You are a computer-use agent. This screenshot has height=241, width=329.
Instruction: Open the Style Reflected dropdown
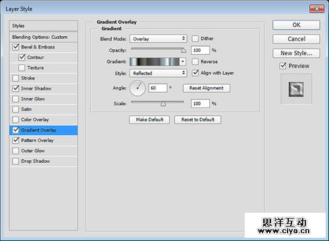[x=159, y=73]
